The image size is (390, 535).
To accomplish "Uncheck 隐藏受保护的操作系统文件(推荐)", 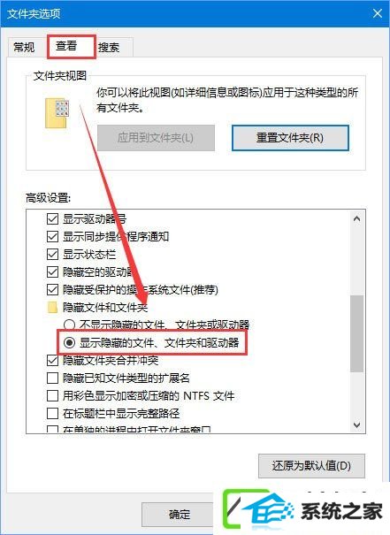I will pyautogui.click(x=52, y=290).
